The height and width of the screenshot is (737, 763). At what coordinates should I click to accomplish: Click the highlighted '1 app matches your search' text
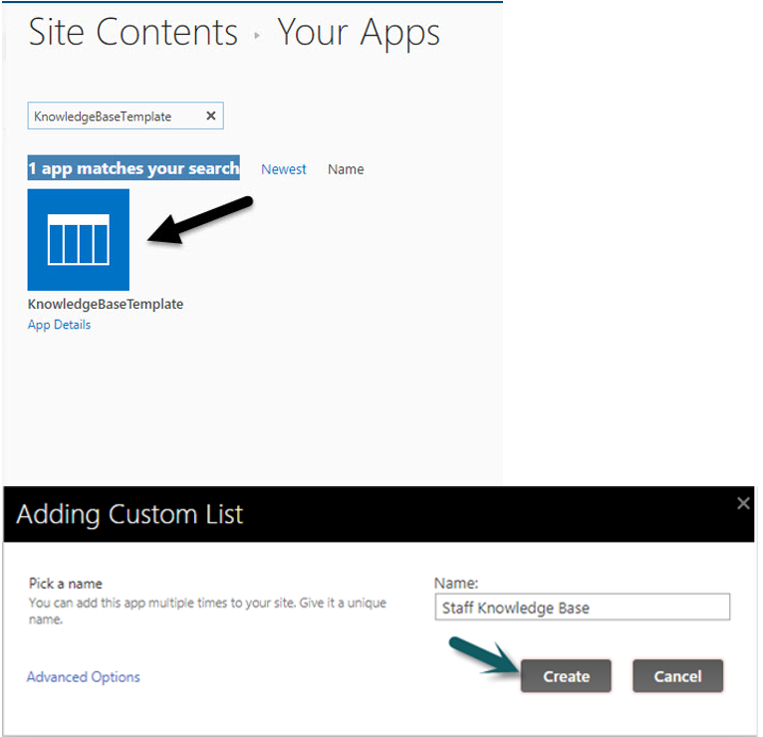click(x=133, y=168)
